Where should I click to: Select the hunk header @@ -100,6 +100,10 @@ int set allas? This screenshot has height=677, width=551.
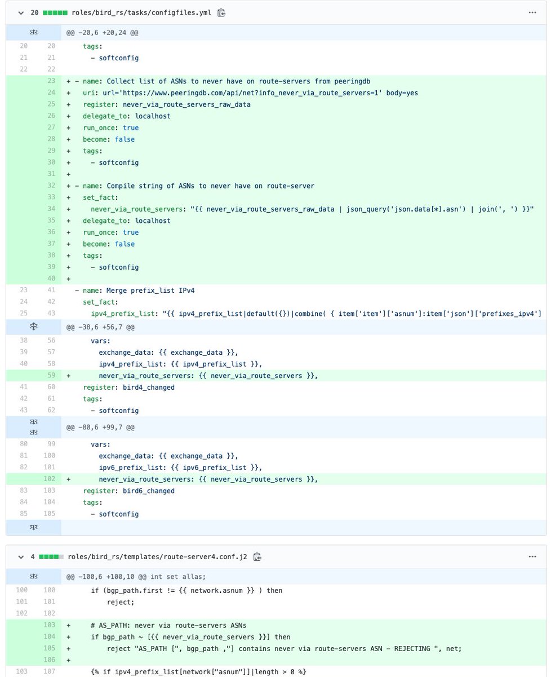tap(136, 577)
